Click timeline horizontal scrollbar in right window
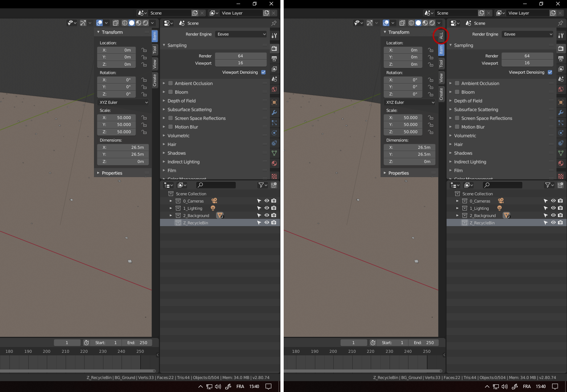 tap(363, 371)
